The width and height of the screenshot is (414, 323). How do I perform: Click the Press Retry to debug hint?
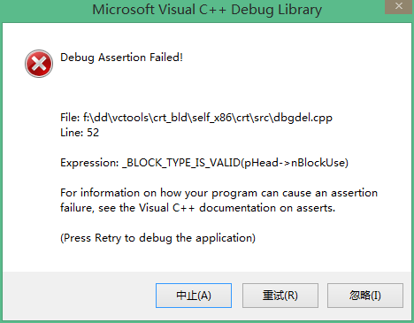click(x=157, y=238)
